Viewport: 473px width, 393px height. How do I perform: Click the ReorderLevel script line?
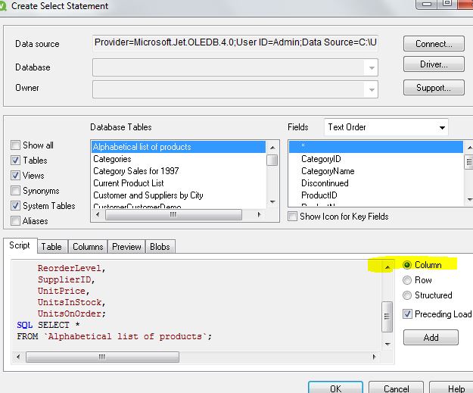click(x=71, y=268)
